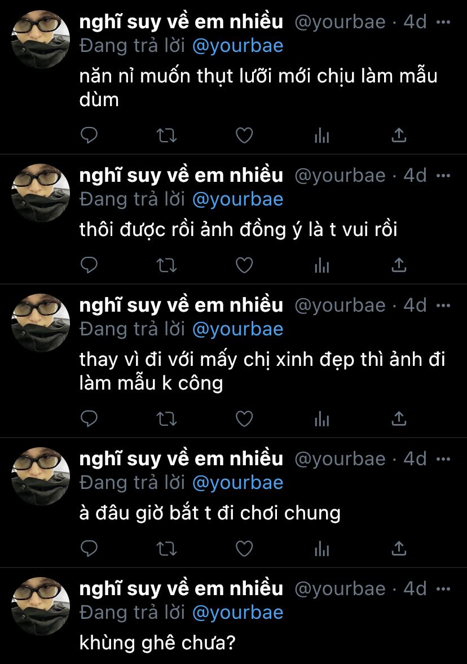Open the tweet text "khùng ghê chưa?"
Viewport: 467px width, 664px height.
[157, 643]
